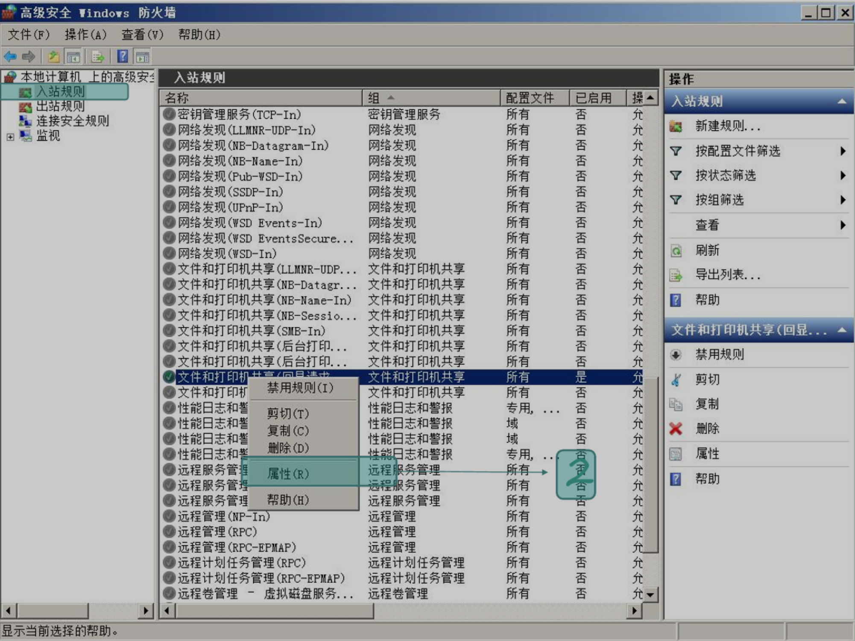Open the 按组筛选 submenu arrow
The width and height of the screenshot is (855, 641).
(842, 200)
